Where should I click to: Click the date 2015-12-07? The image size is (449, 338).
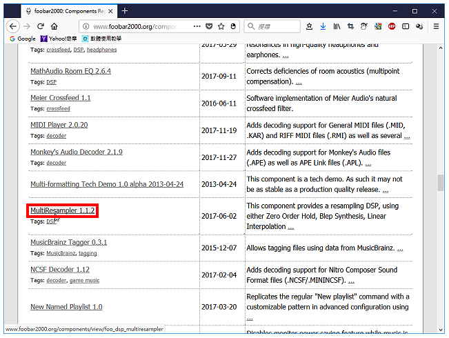point(219,248)
